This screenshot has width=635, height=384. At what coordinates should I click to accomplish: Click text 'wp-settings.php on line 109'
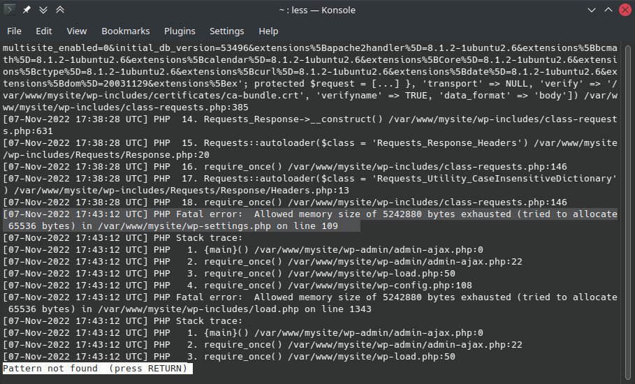pos(263,226)
